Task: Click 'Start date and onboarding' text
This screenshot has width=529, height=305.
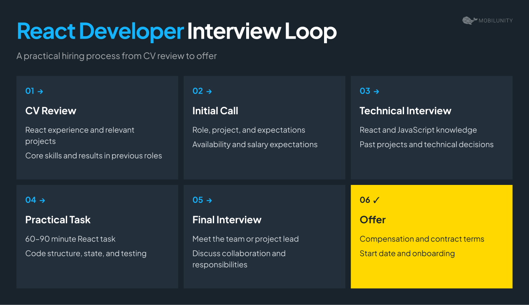Action: [x=407, y=253]
